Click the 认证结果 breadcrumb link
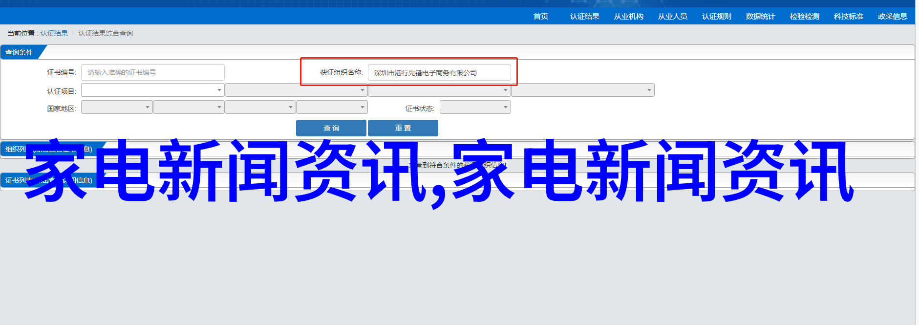The width and height of the screenshot is (919, 325). [x=54, y=33]
